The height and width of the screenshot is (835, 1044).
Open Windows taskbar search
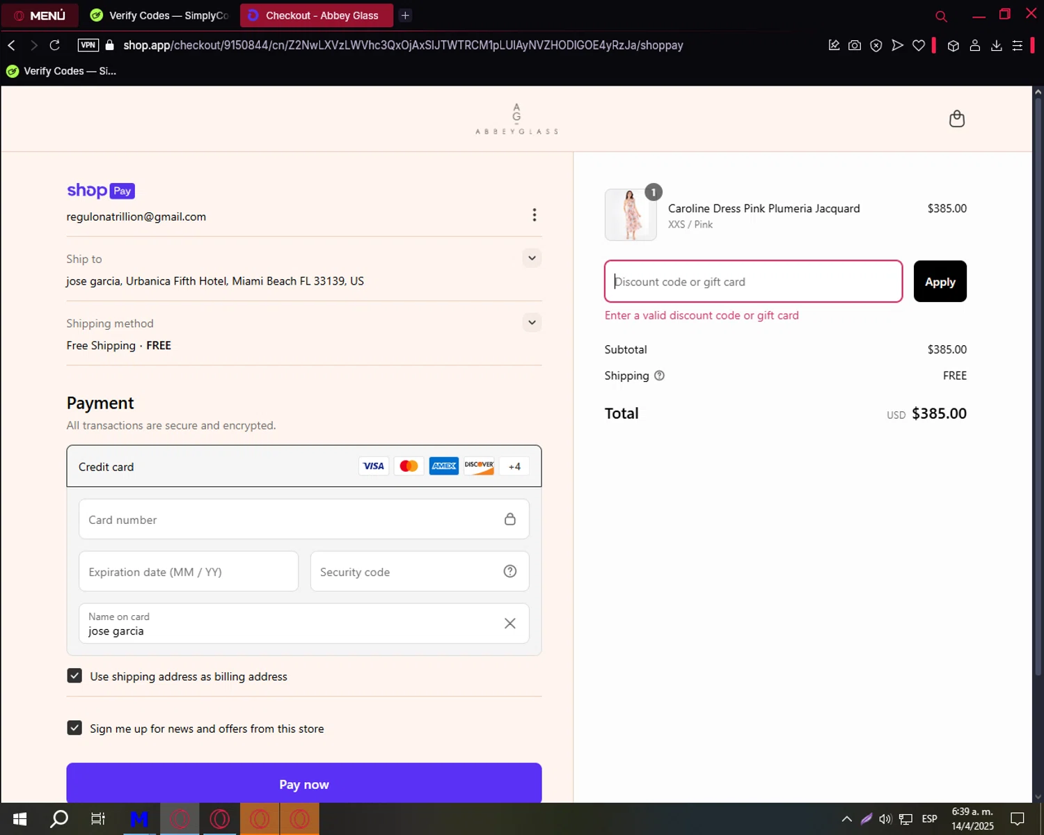coord(59,819)
